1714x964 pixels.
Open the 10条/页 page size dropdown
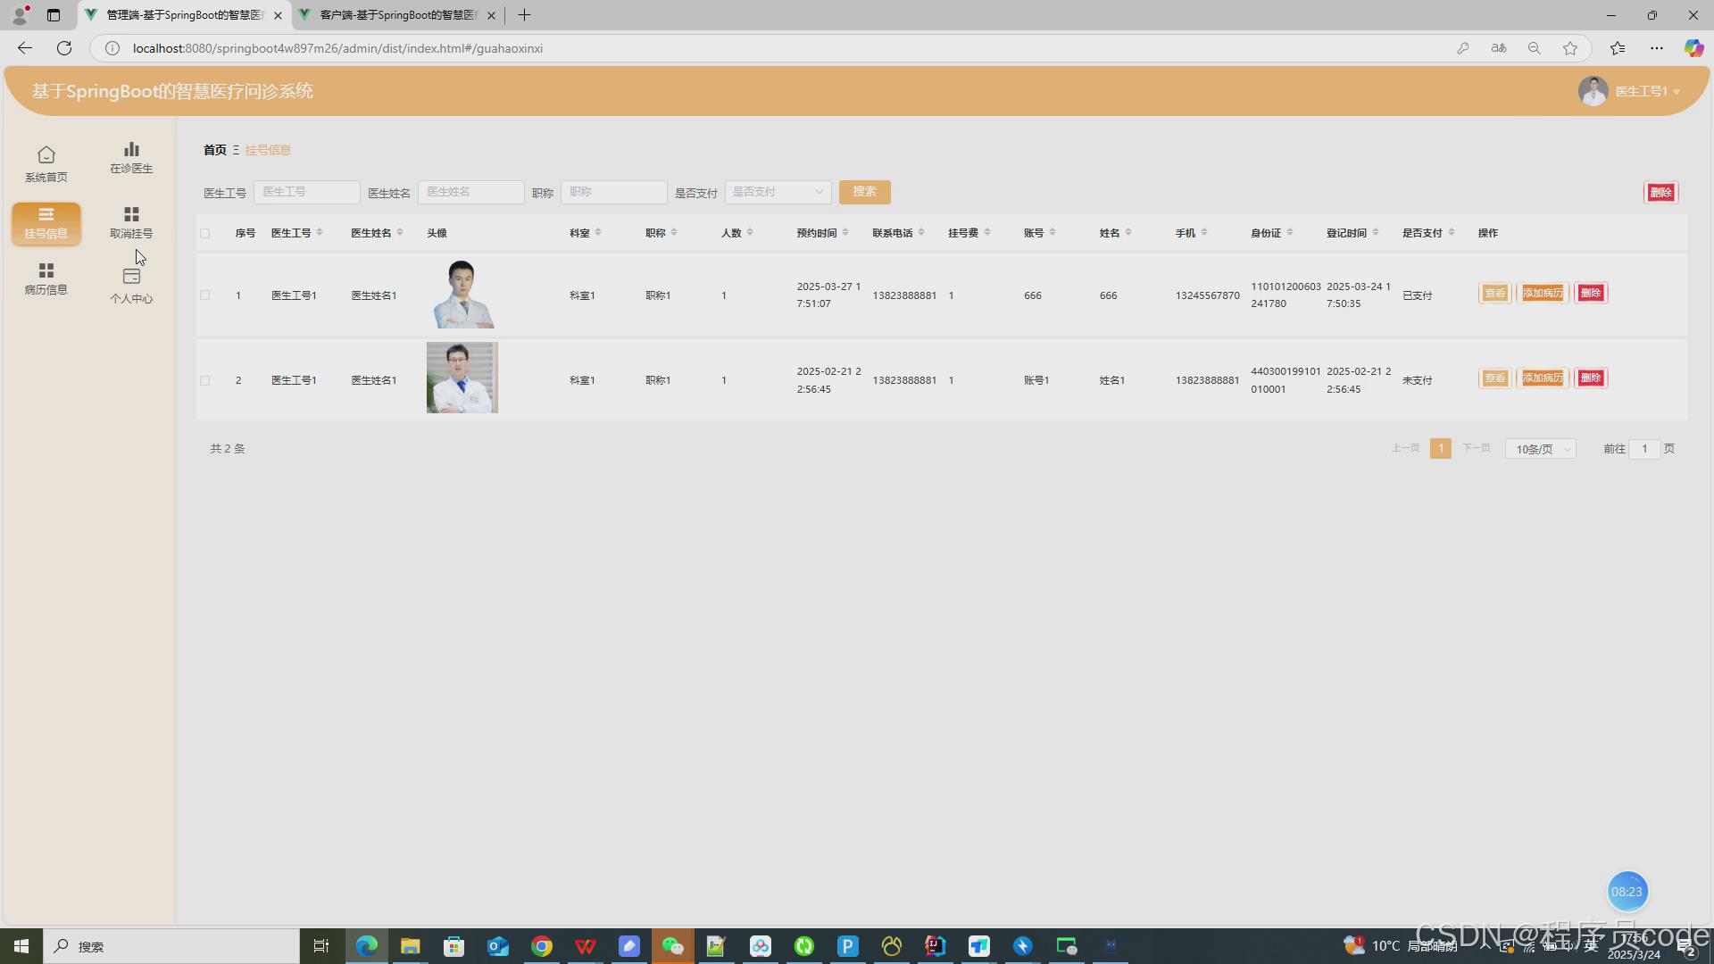point(1541,450)
